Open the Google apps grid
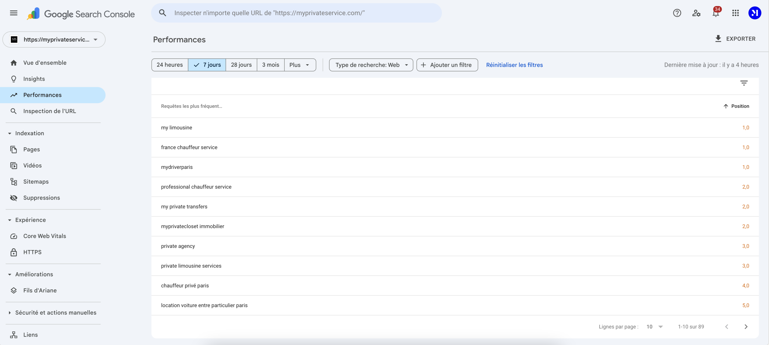Image resolution: width=769 pixels, height=345 pixels. tap(735, 13)
